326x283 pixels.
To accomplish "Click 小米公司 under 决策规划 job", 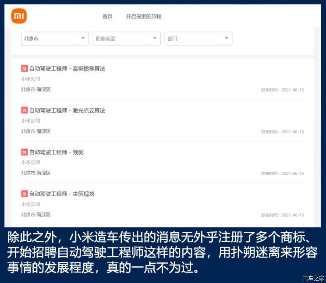I will [31, 204].
